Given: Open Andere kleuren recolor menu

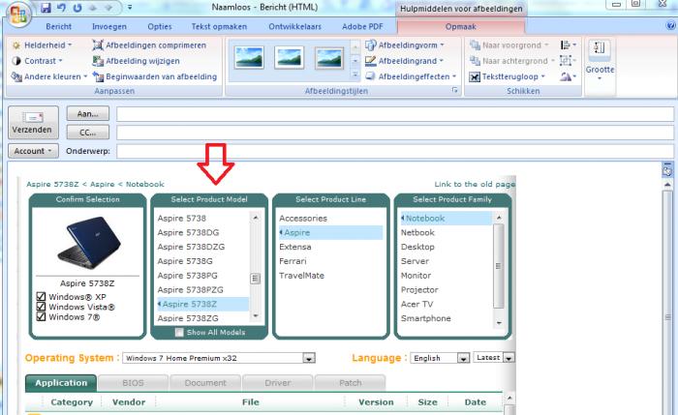Looking at the screenshot, I should pyautogui.click(x=49, y=76).
